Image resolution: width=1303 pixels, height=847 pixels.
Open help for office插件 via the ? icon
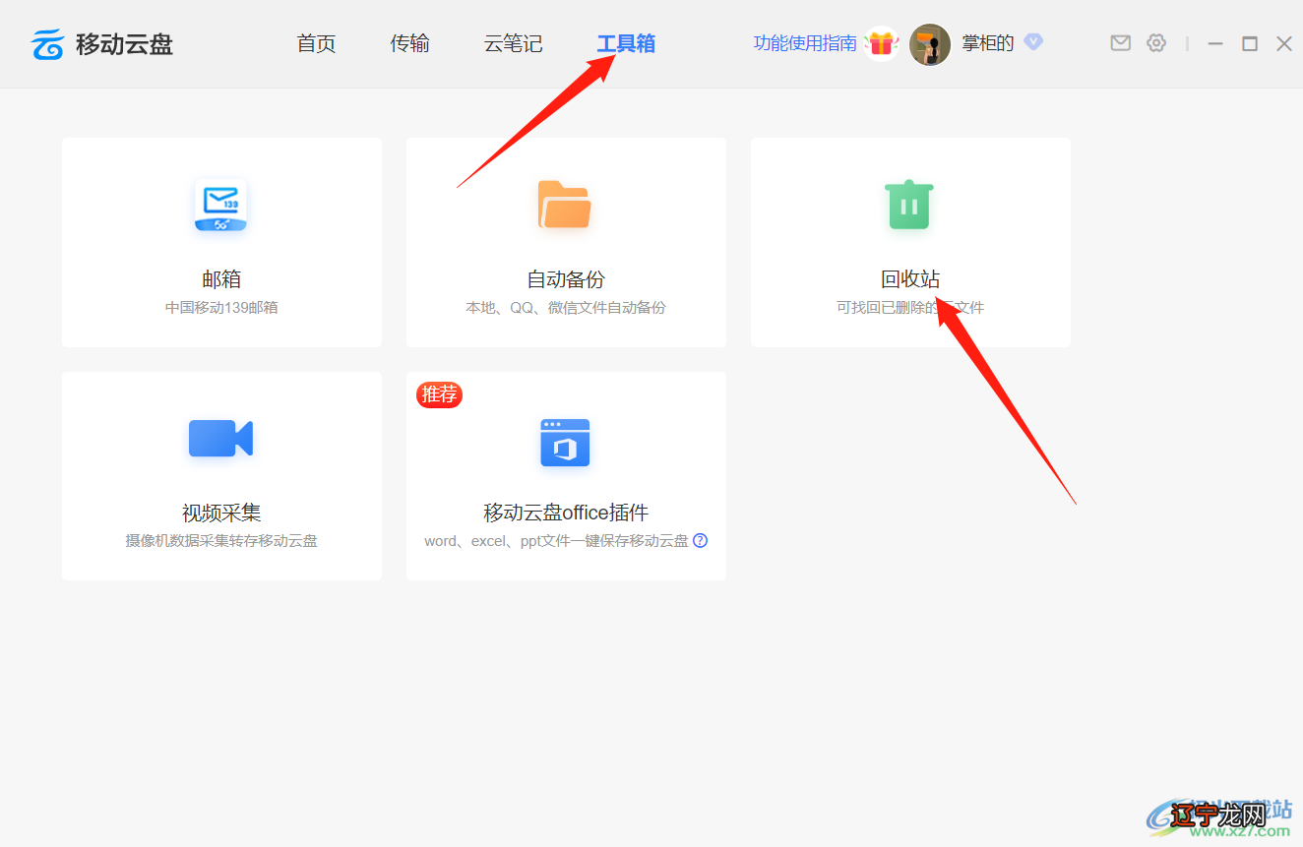(700, 540)
